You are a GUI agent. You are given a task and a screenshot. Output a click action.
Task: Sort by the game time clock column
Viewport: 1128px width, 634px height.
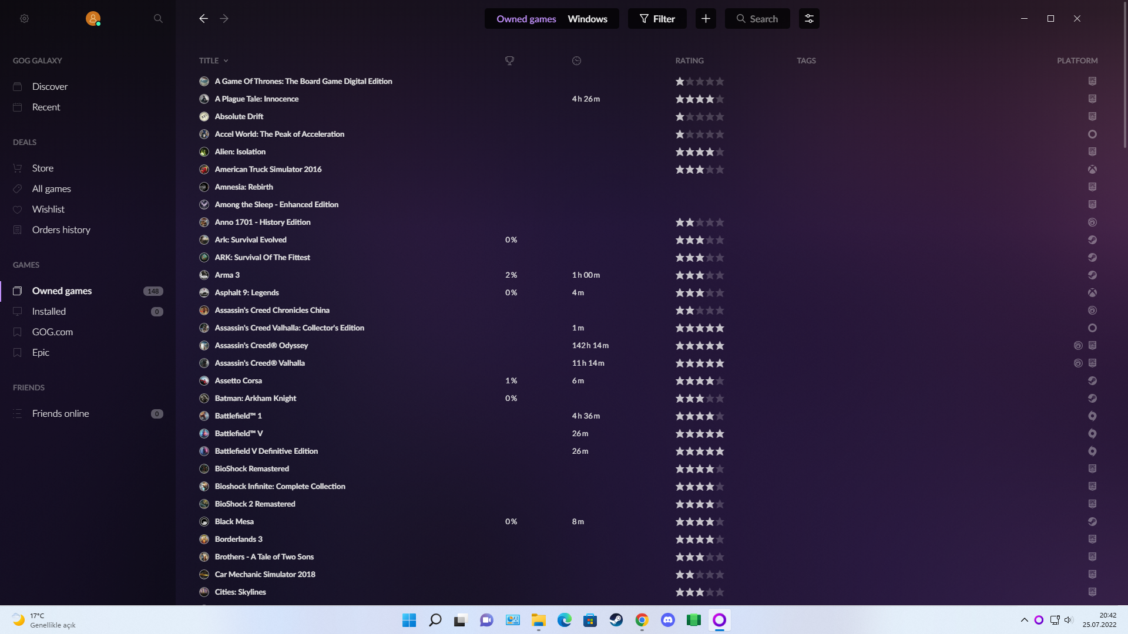[576, 60]
